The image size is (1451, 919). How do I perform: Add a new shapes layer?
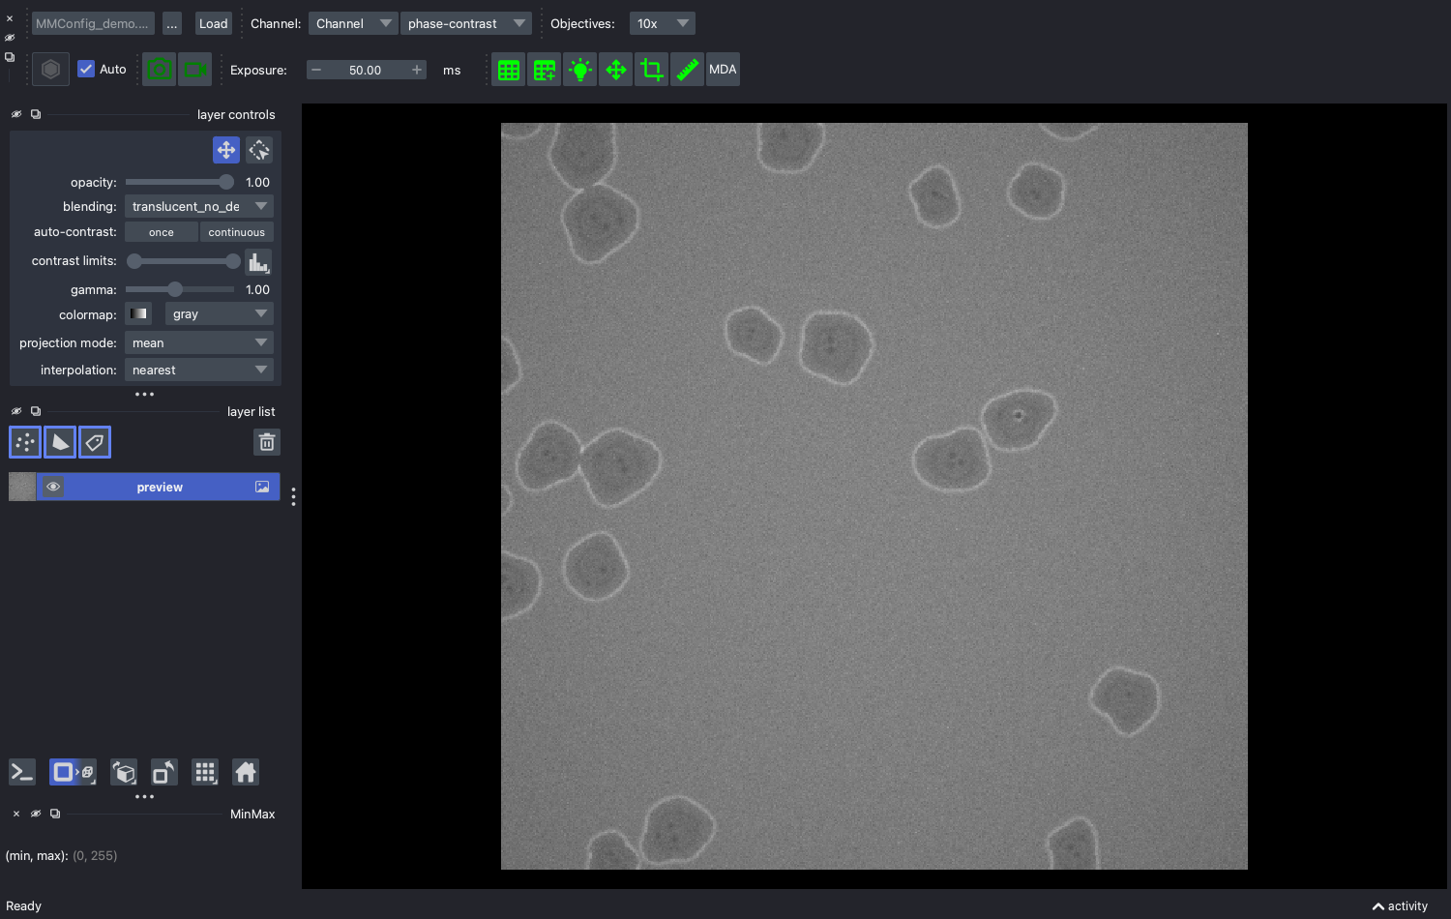[60, 442]
